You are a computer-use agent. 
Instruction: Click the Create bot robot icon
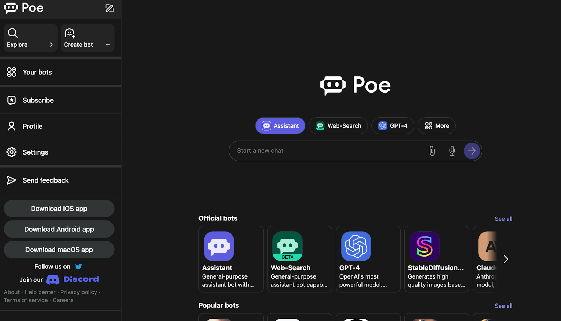[x=70, y=33]
